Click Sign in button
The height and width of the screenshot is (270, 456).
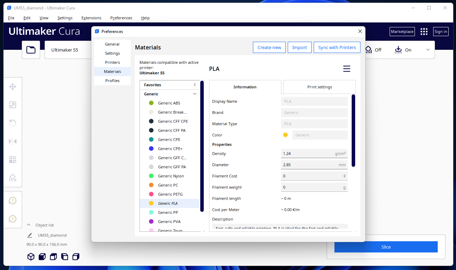click(441, 32)
